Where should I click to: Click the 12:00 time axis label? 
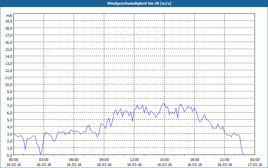tap(134, 160)
